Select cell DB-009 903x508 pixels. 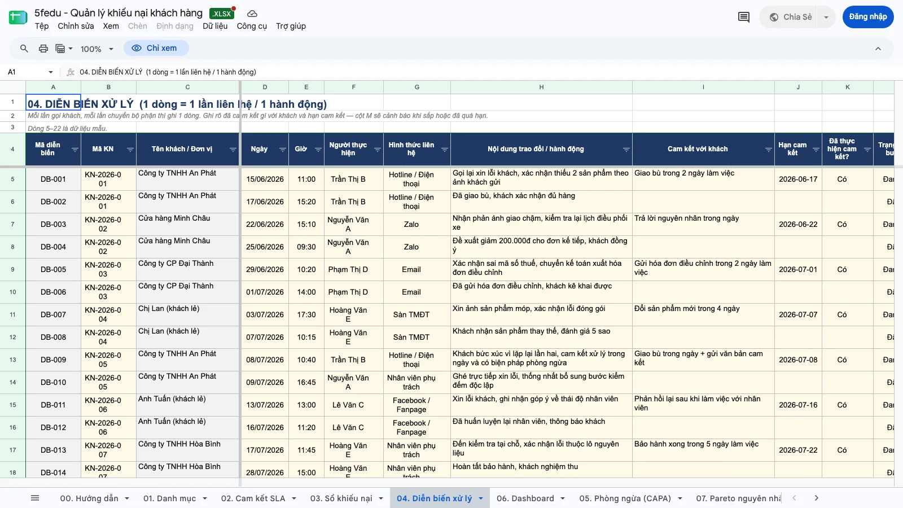point(54,360)
